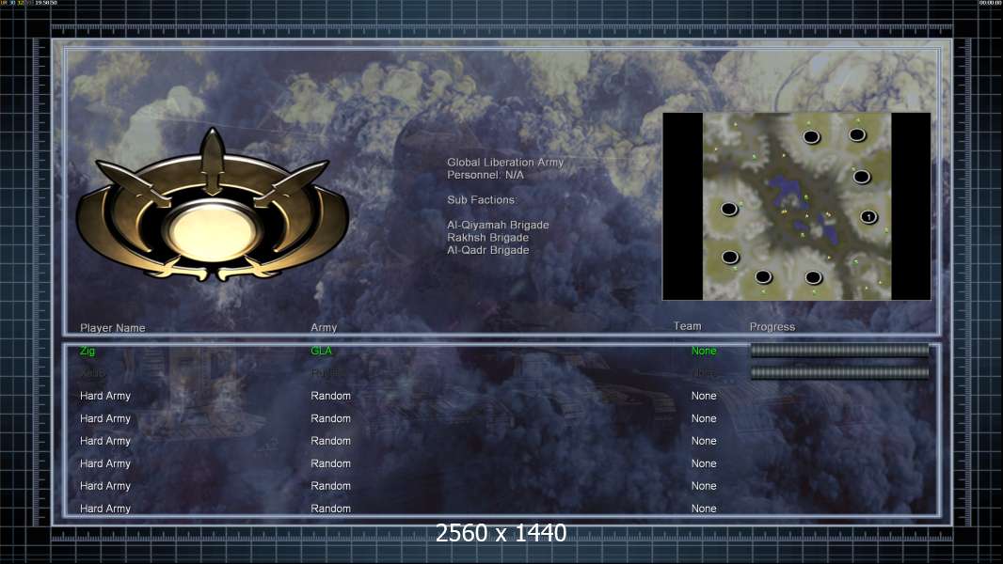This screenshot has height=564, width=1003.
Task: Click the faded second player's progress bar
Action: pos(839,372)
